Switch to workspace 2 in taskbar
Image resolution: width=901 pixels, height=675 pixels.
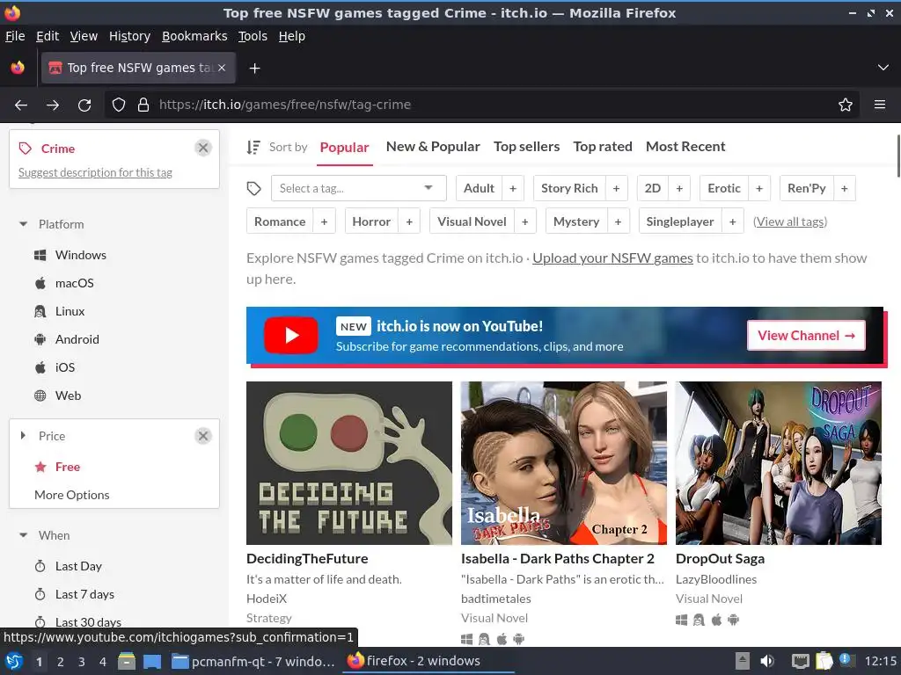(61, 661)
